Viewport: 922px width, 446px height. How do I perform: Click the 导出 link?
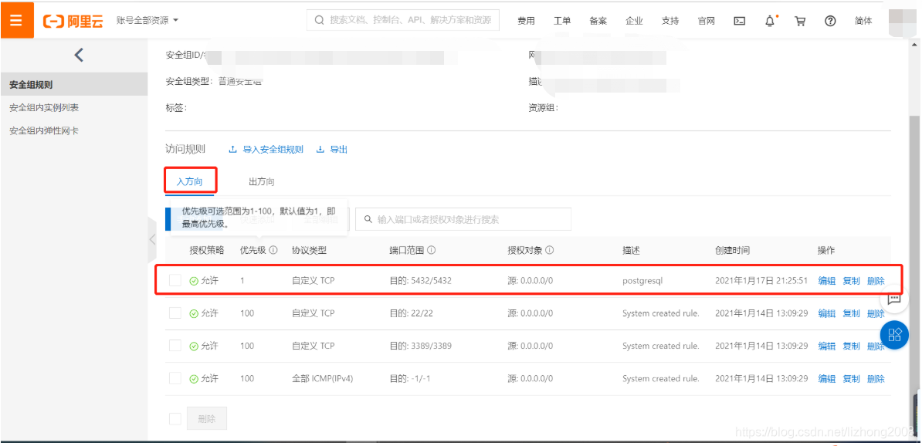point(339,149)
